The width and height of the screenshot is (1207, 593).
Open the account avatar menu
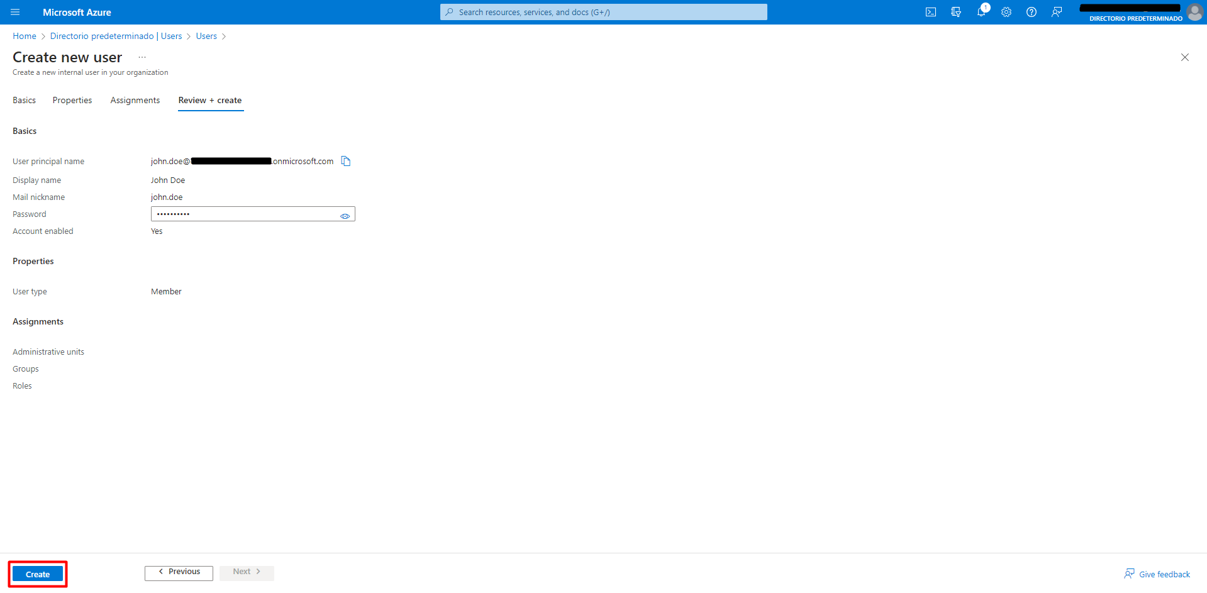(x=1194, y=12)
